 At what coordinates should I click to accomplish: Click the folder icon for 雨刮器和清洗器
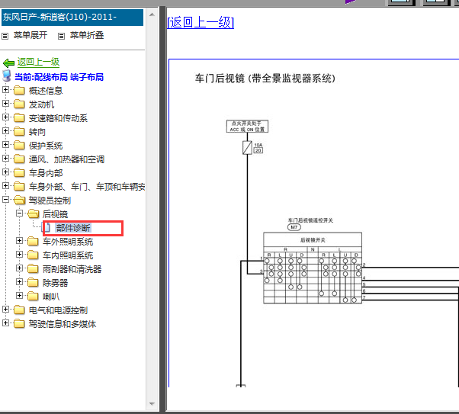33,269
